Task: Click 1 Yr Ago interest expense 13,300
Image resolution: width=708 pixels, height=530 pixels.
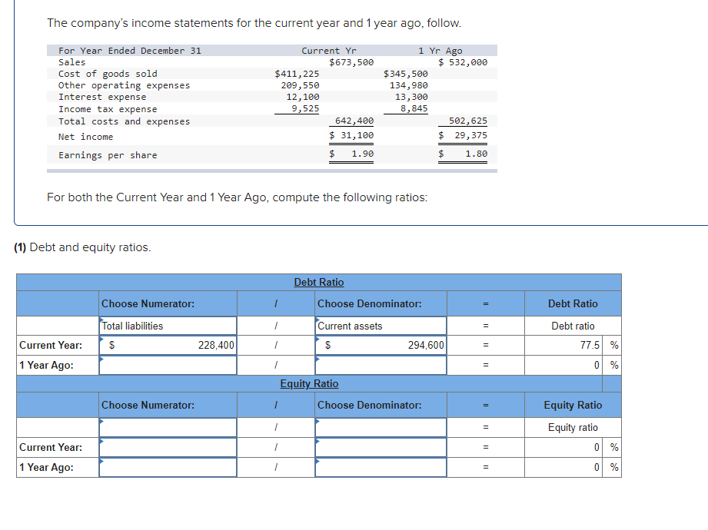Action: 411,97
